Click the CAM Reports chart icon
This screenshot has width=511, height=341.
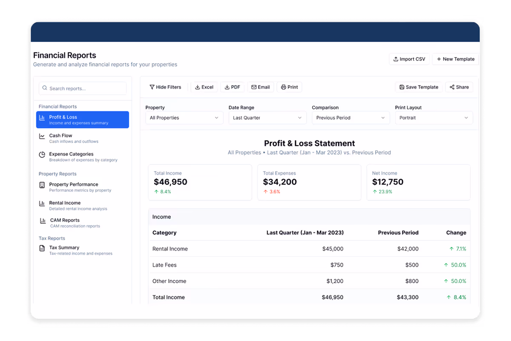click(43, 221)
